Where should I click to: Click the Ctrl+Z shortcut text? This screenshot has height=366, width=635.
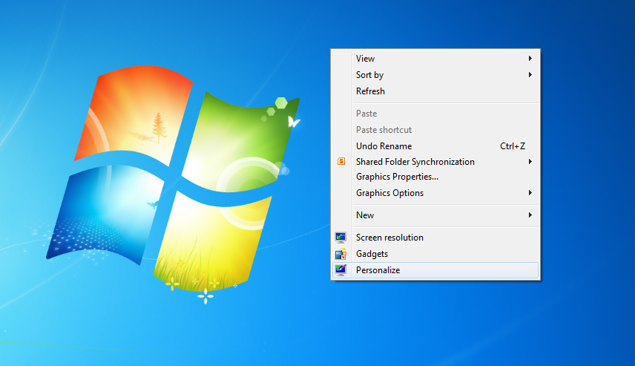[x=513, y=146]
